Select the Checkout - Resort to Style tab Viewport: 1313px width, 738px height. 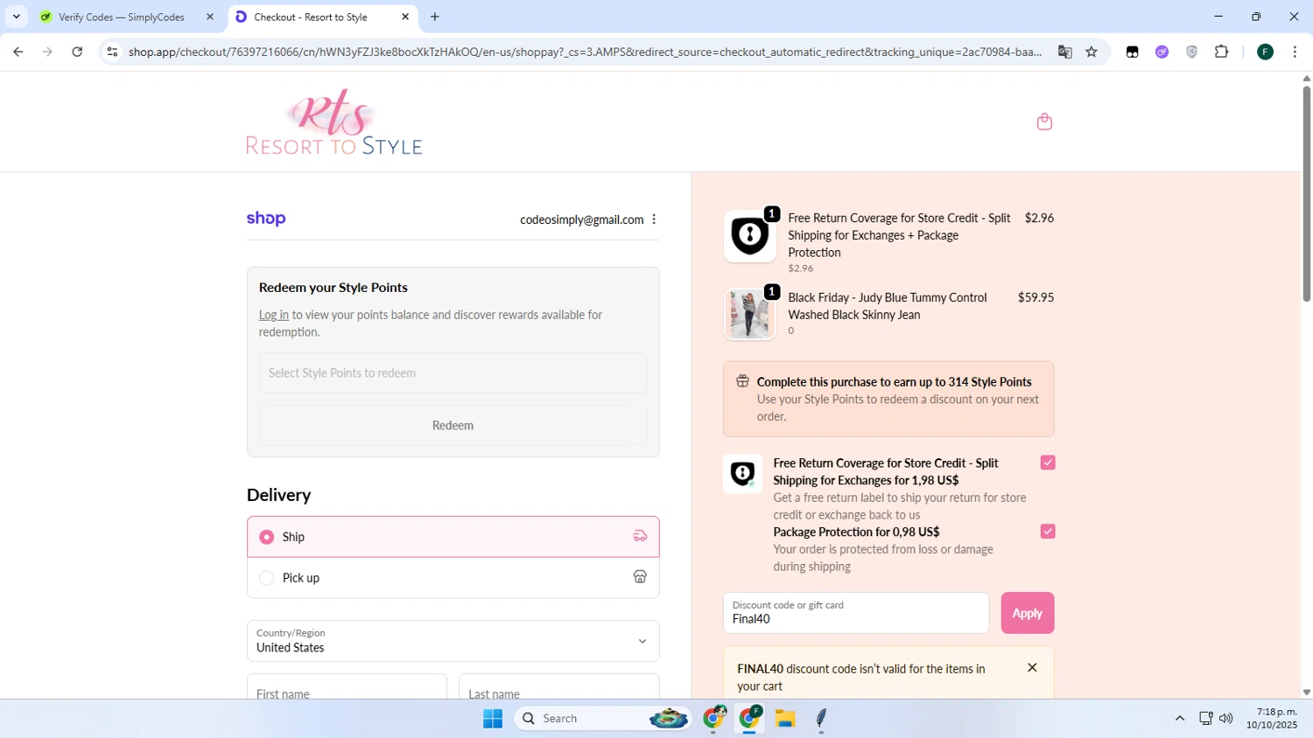click(x=312, y=17)
